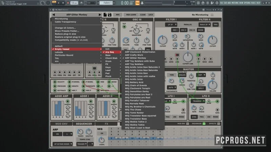271x152 pixels.
Task: Toggle the green SEQUENCER lock icon
Action: point(204,123)
